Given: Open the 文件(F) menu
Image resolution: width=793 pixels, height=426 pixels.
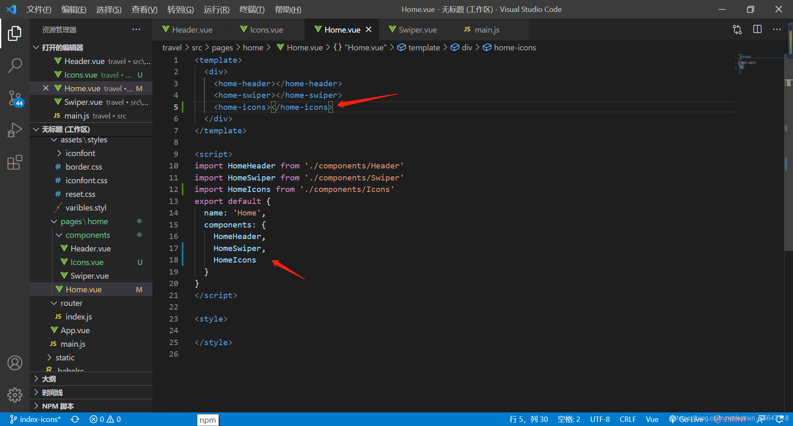Looking at the screenshot, I should pos(39,9).
